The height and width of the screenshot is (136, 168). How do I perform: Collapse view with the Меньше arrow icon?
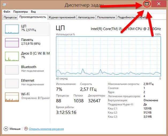6,129
